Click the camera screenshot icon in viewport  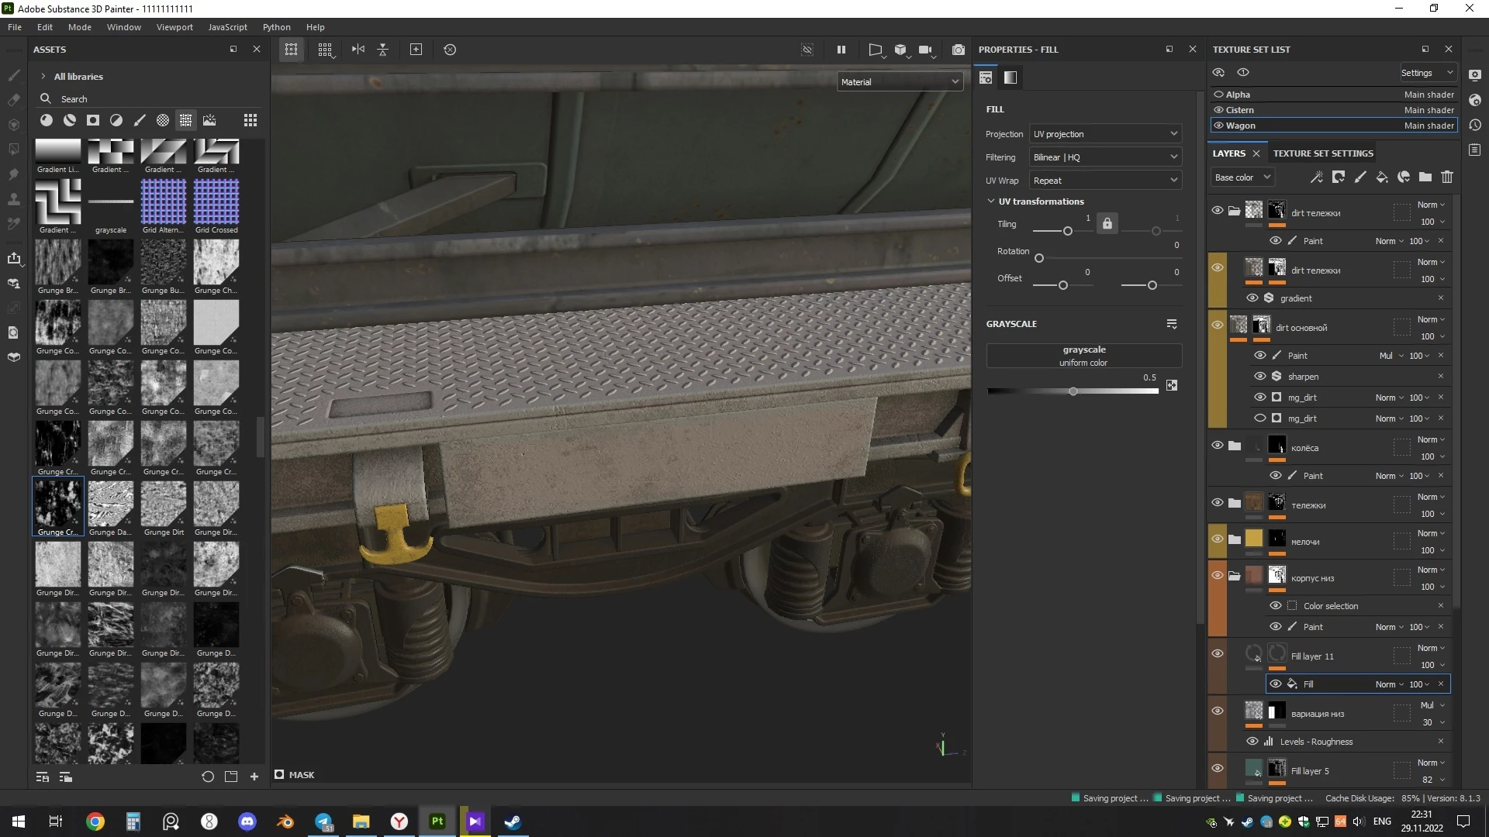pos(959,50)
